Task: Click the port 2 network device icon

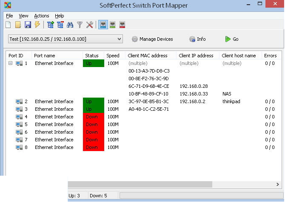Action: (x=19, y=101)
